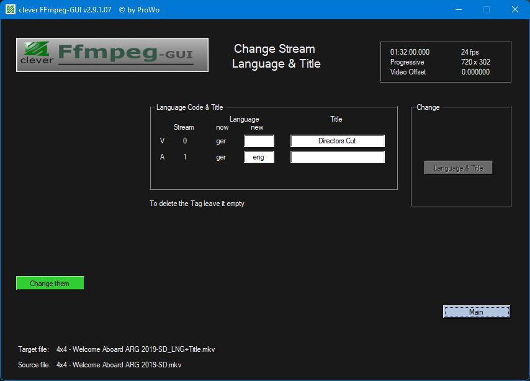The image size is (530, 381).
Task: Click the Change group box label
Action: pyautogui.click(x=428, y=107)
